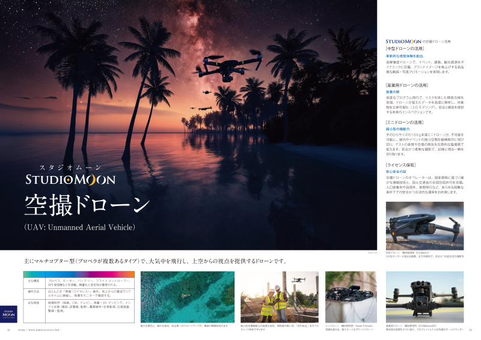481x340 pixels.
Task: Click the 空撮ドローン headline
Action: point(87,204)
